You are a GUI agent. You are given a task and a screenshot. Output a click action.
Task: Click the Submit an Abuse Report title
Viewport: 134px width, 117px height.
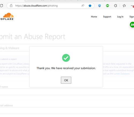tap(32, 37)
